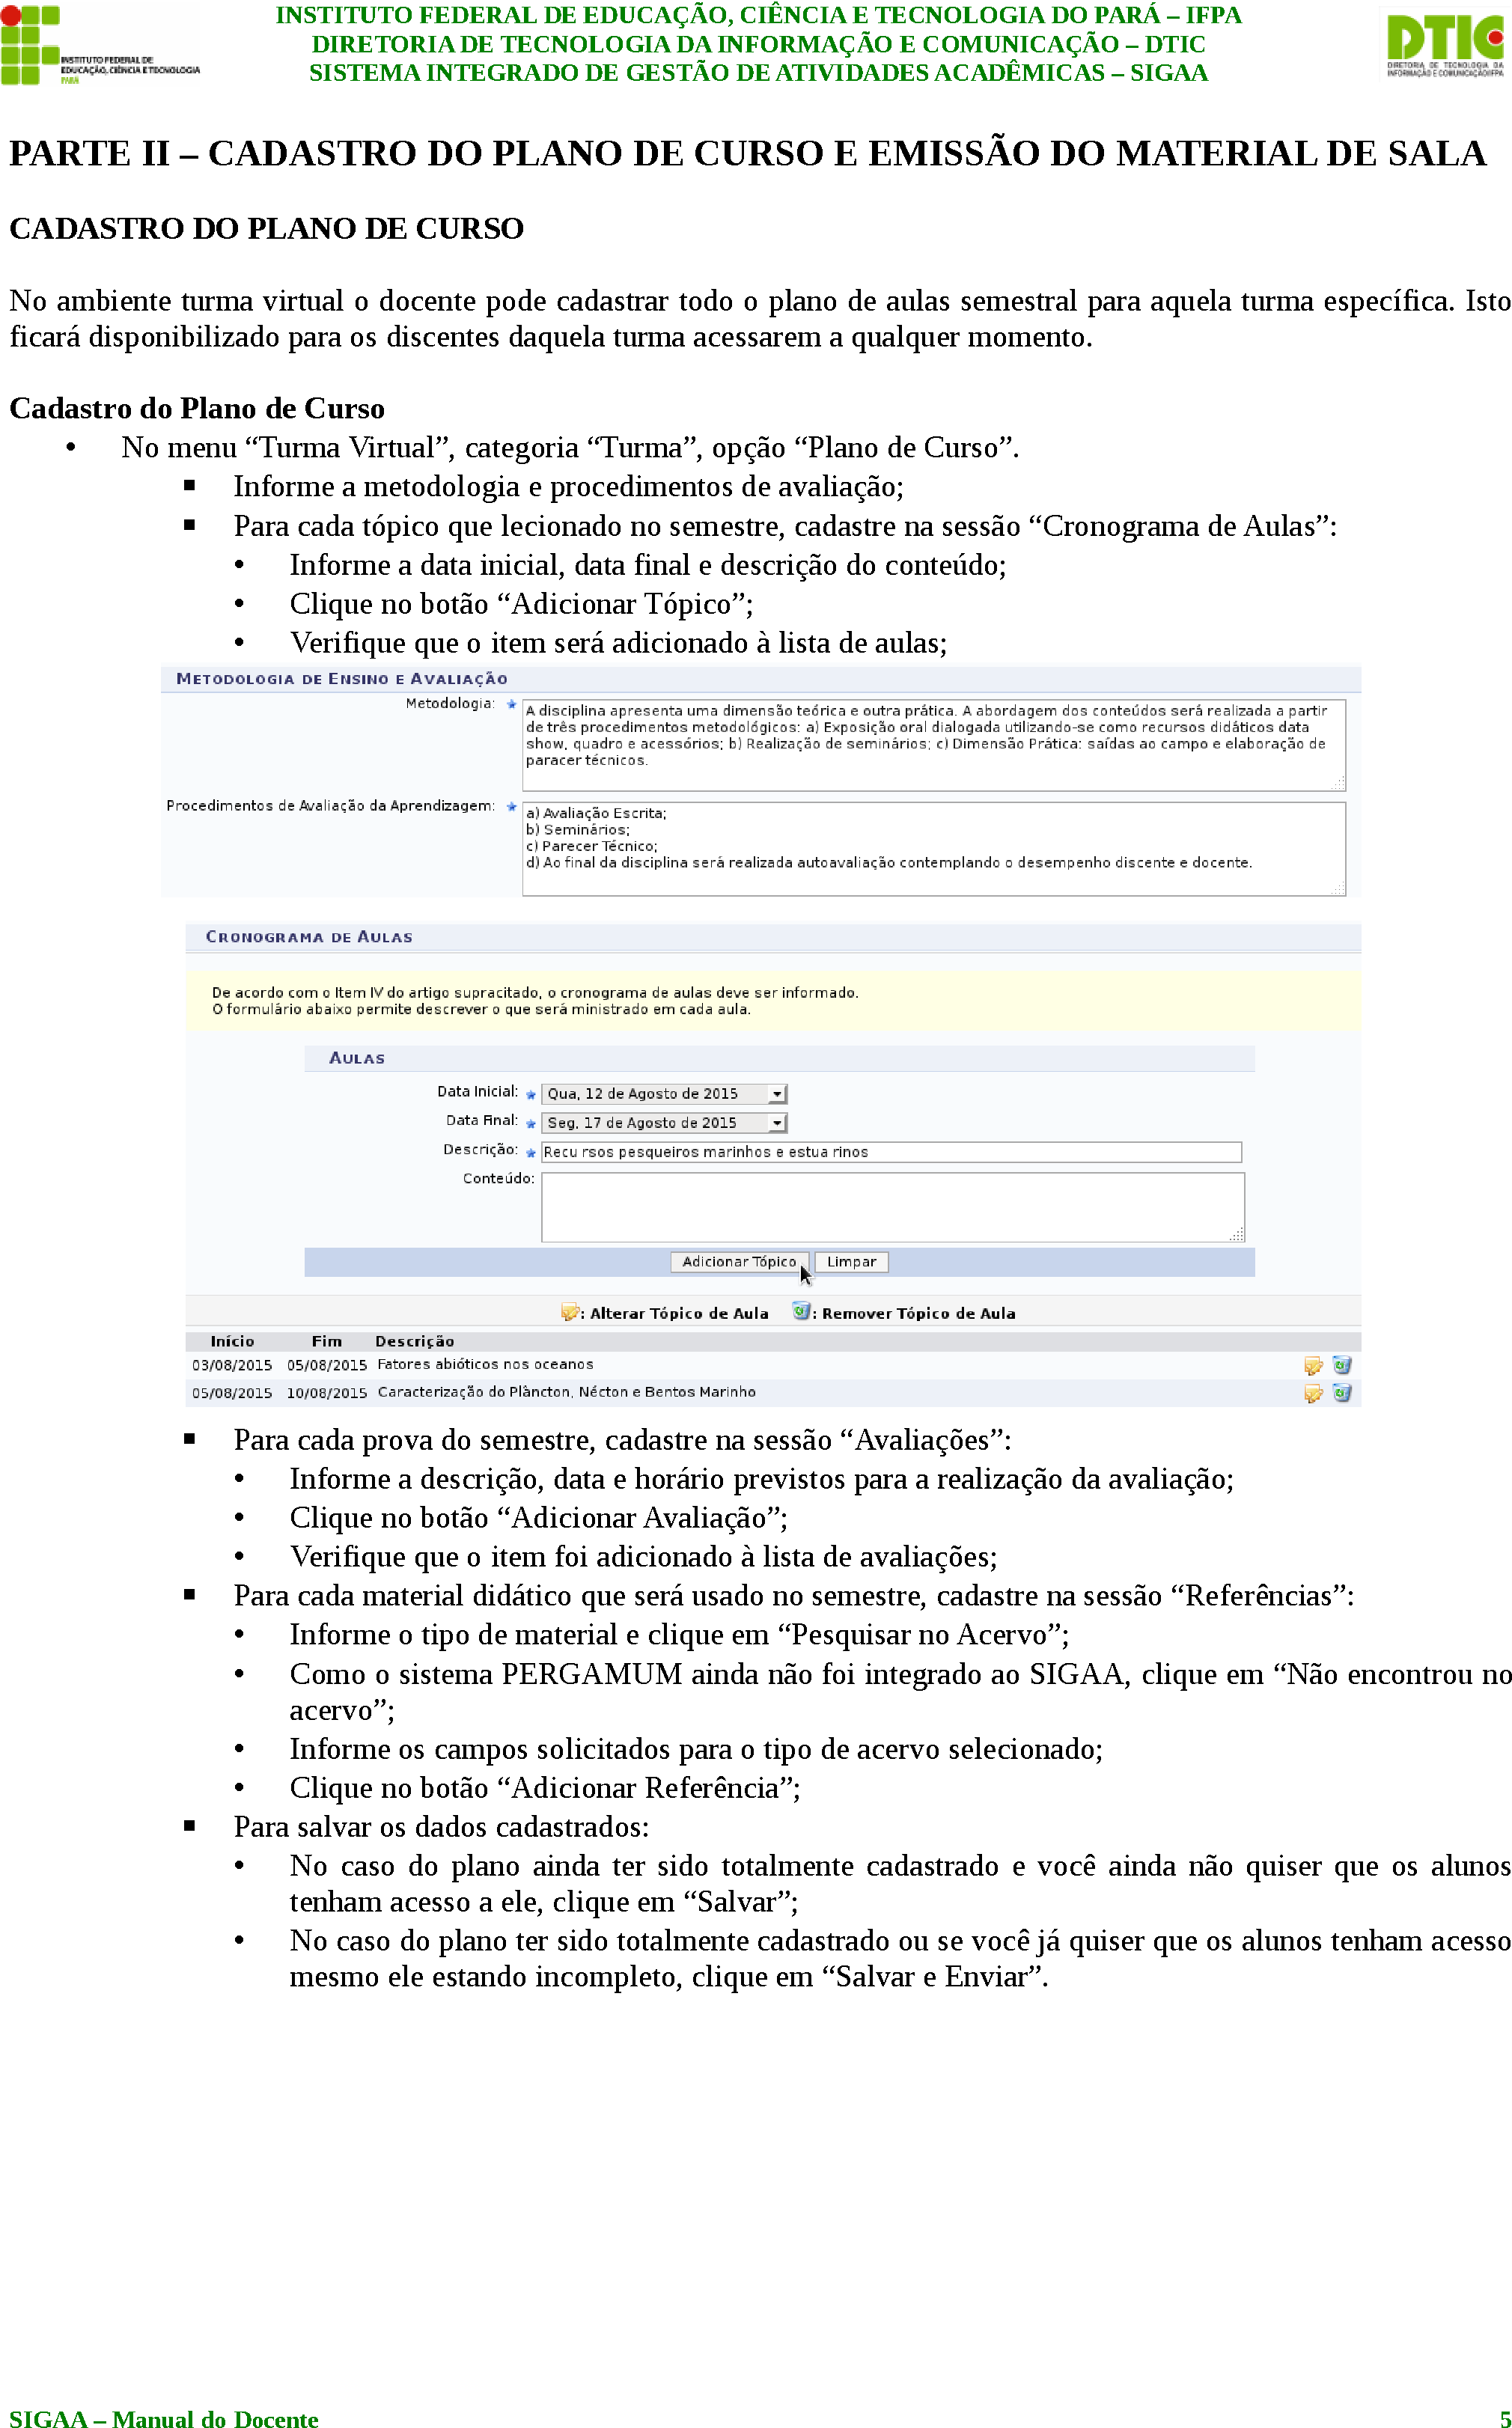
Task: Click the empty Conteúdo text area
Action: pos(893,1207)
